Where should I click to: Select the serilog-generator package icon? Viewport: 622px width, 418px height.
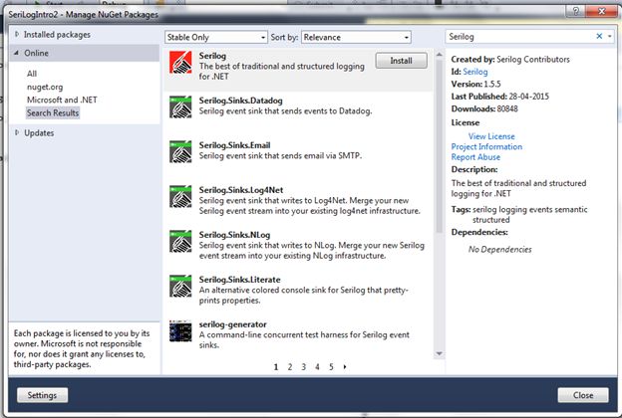click(x=180, y=330)
